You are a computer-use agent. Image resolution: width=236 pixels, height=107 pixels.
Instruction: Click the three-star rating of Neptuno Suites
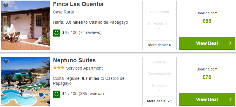point(59,68)
